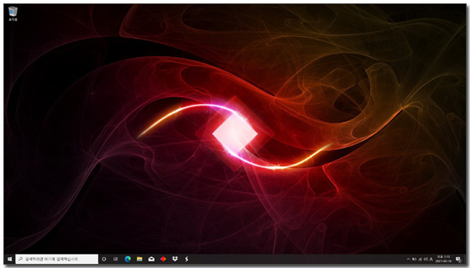Open the clock and date calendar flyout
Screen dimensions: 470x268
[444, 259]
